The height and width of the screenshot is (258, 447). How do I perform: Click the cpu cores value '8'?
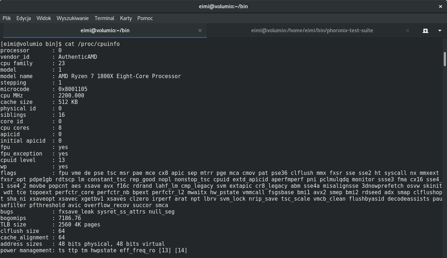click(x=60, y=128)
